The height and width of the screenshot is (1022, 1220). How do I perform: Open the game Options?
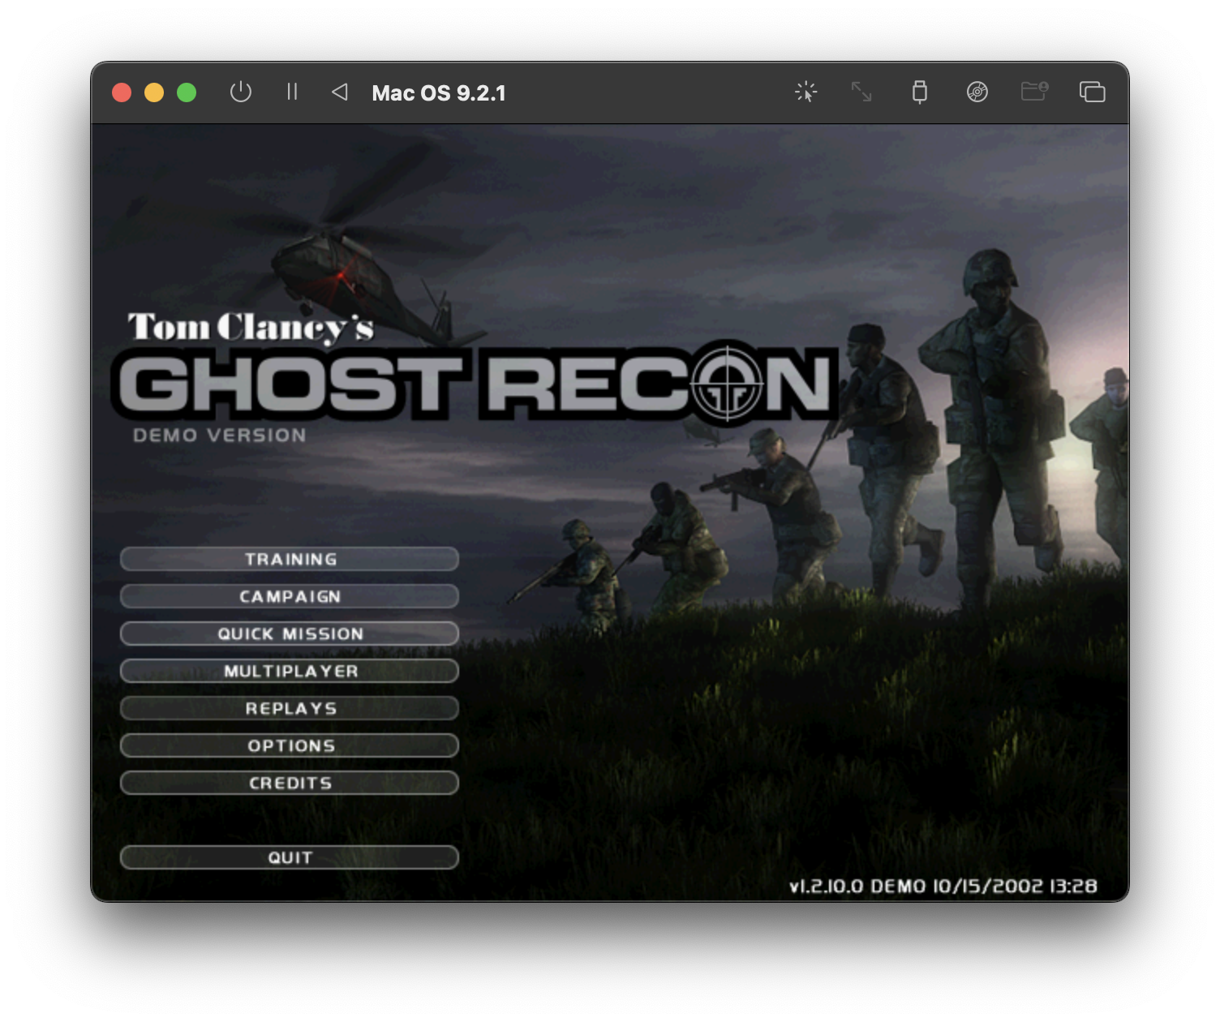click(x=290, y=745)
